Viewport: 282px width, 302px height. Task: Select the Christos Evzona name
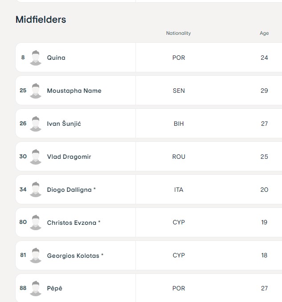(72, 223)
